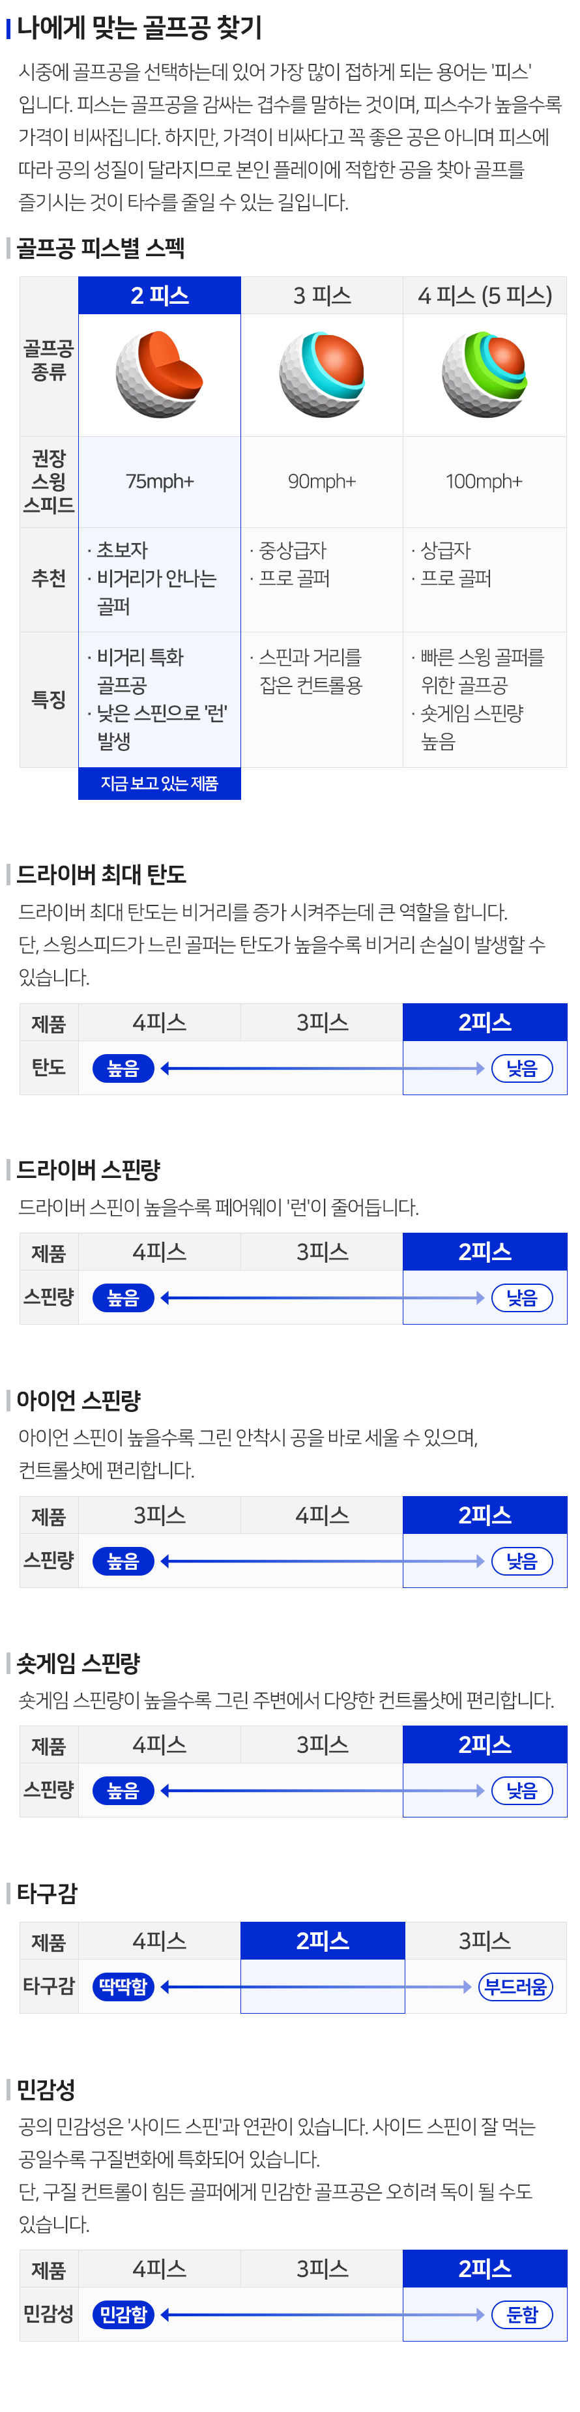Click the 2-piece golf ball cutaway image
Image resolution: width=580 pixels, height=2412 pixels.
coord(159,375)
